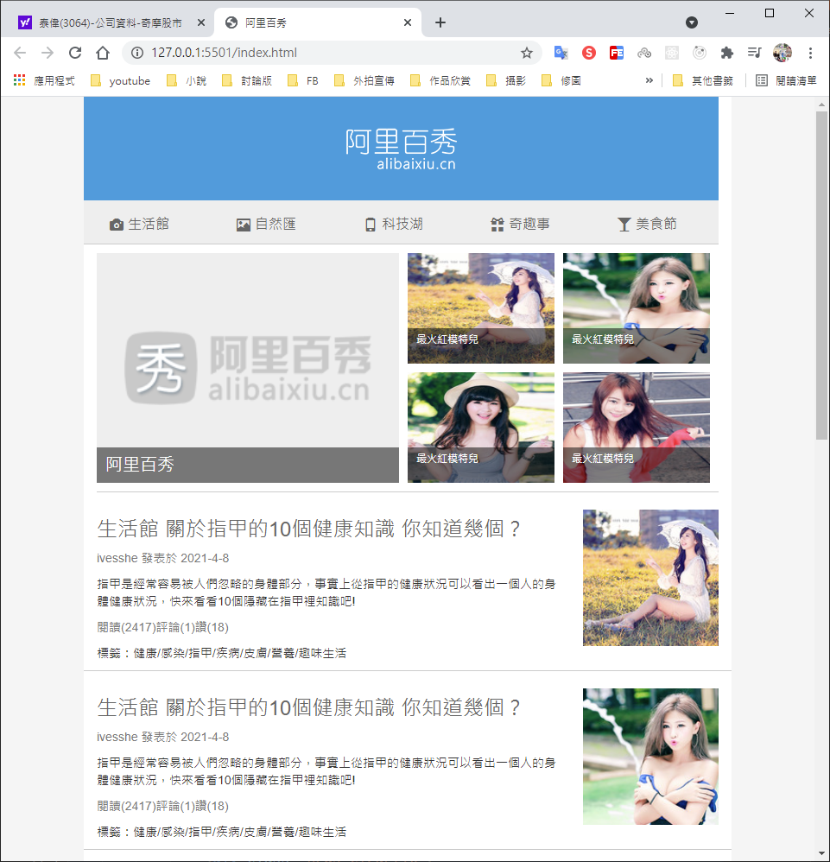The width and height of the screenshot is (830, 862).
Task: Open the 小說 bookmark folder
Action: click(187, 81)
